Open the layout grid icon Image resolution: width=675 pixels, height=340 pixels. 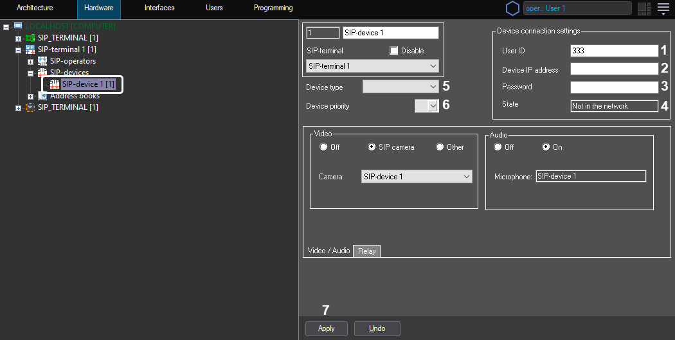pyautogui.click(x=643, y=8)
